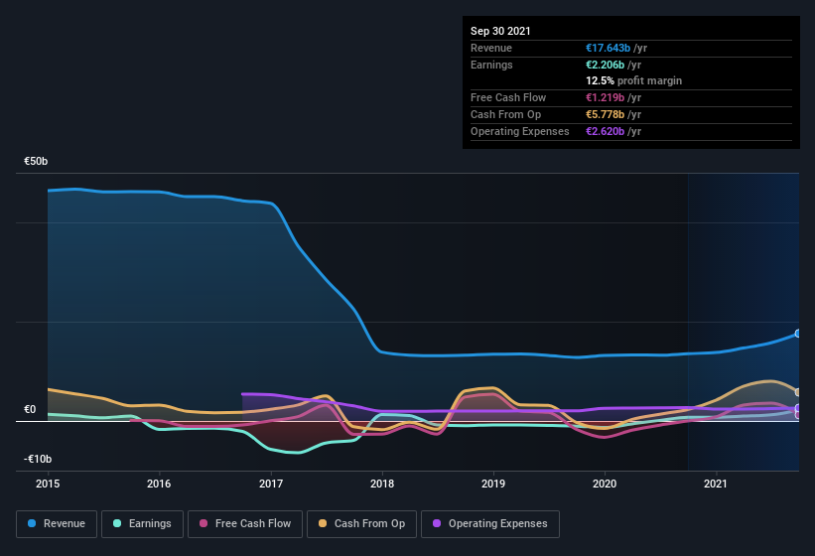Viewport: 815px width, 556px height.
Task: Click the Free Cash Flow tooltip label
Action: [508, 97]
